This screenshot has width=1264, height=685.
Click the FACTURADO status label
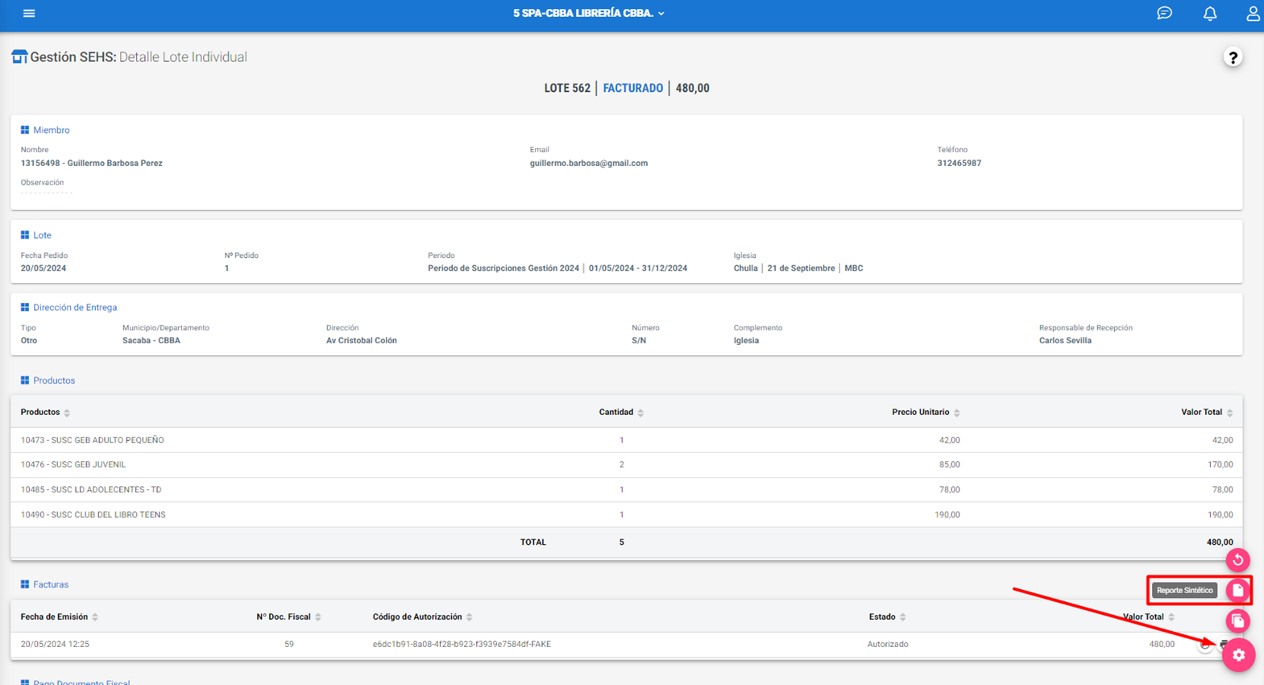pos(633,88)
